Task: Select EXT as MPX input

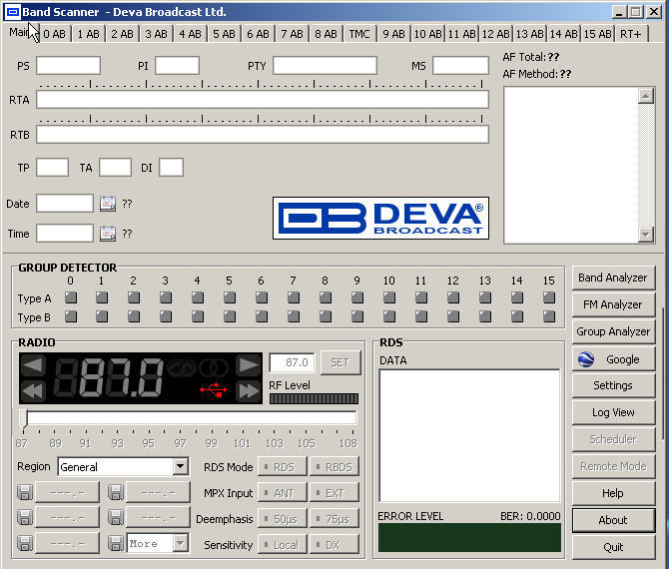Action: point(334,493)
